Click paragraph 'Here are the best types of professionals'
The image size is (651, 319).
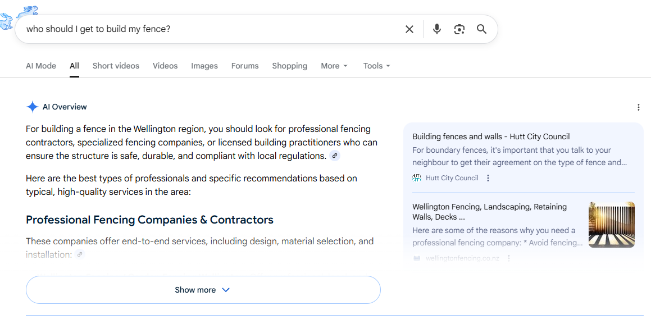pyautogui.click(x=192, y=185)
